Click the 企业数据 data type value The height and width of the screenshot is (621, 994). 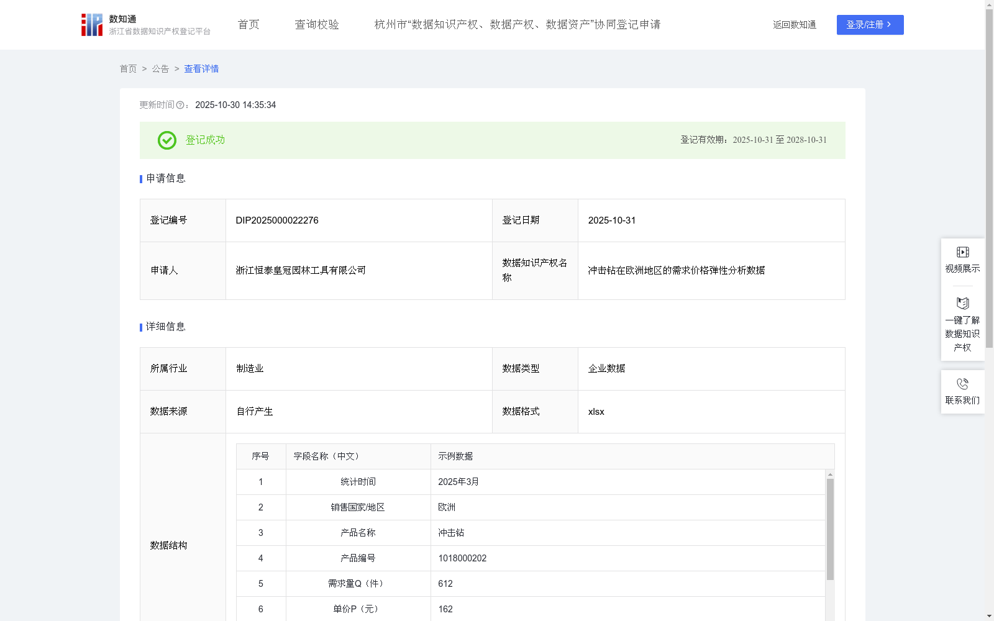pyautogui.click(x=606, y=369)
